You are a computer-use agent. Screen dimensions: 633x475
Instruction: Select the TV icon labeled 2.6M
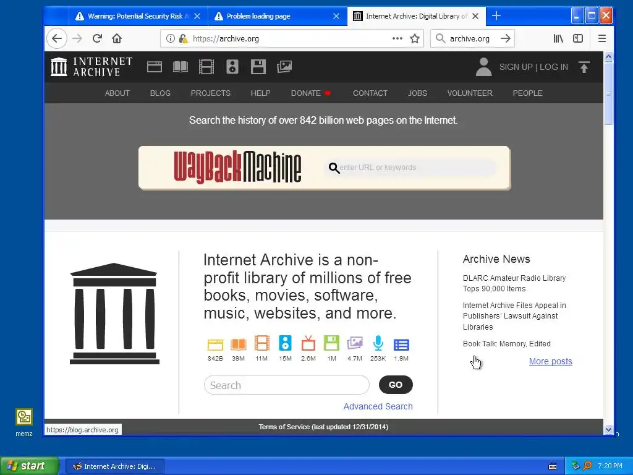pyautogui.click(x=308, y=343)
